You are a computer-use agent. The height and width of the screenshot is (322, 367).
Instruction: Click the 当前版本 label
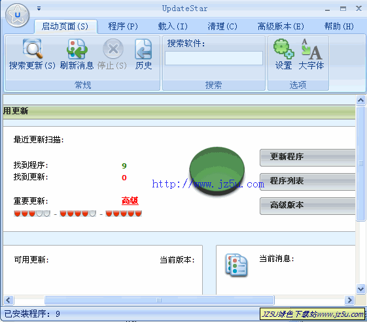177,259
